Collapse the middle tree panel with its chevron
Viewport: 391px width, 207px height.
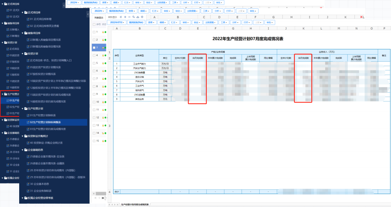tap(88, 15)
